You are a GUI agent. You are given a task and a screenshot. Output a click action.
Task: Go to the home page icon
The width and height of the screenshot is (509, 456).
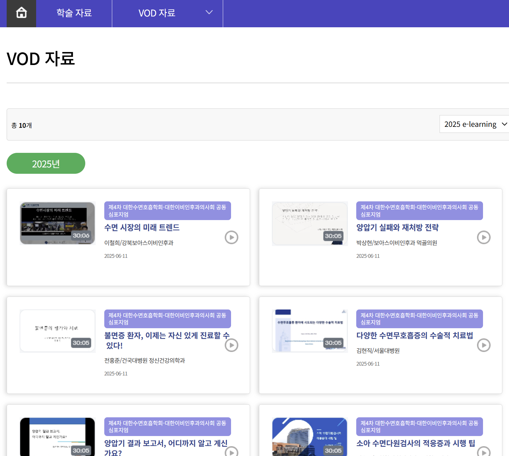point(21,13)
